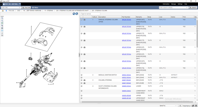Click the blue back arrow in breadcrumb
The image size is (198, 107).
click(6, 11)
